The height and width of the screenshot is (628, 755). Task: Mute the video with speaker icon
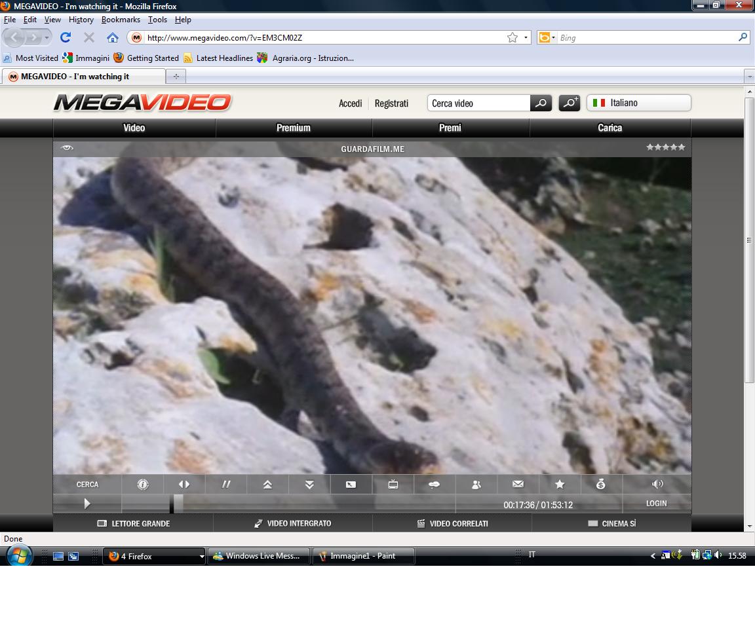[657, 484]
